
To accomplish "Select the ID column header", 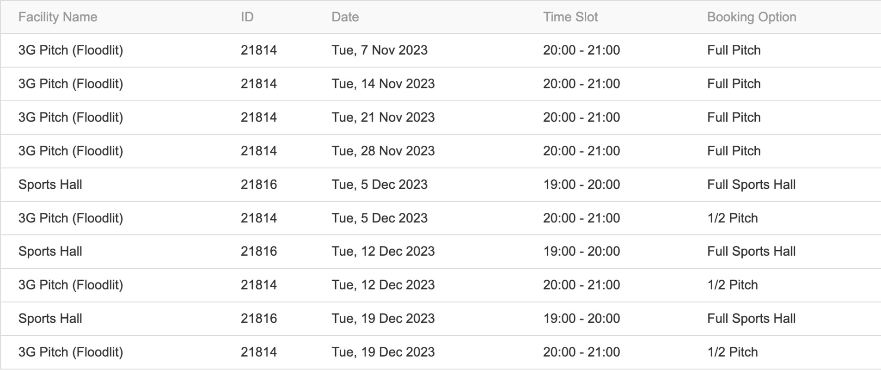I will point(247,17).
